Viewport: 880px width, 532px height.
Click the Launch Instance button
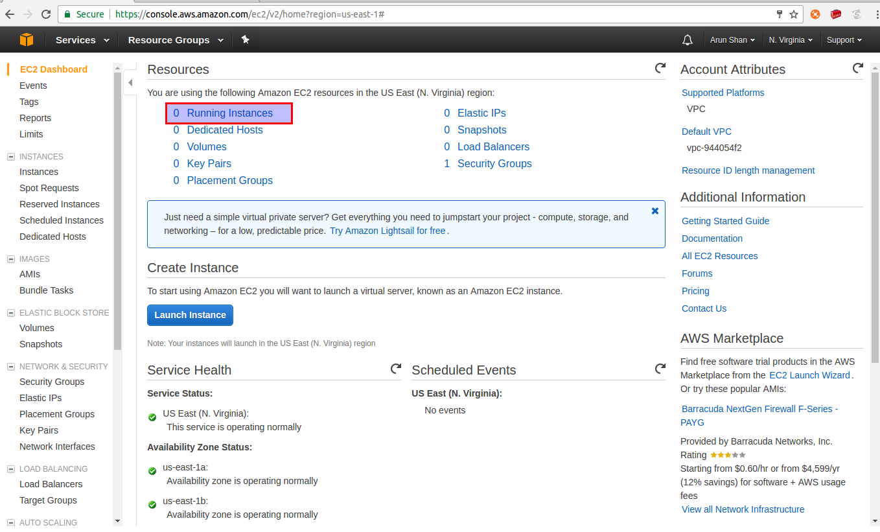(190, 315)
